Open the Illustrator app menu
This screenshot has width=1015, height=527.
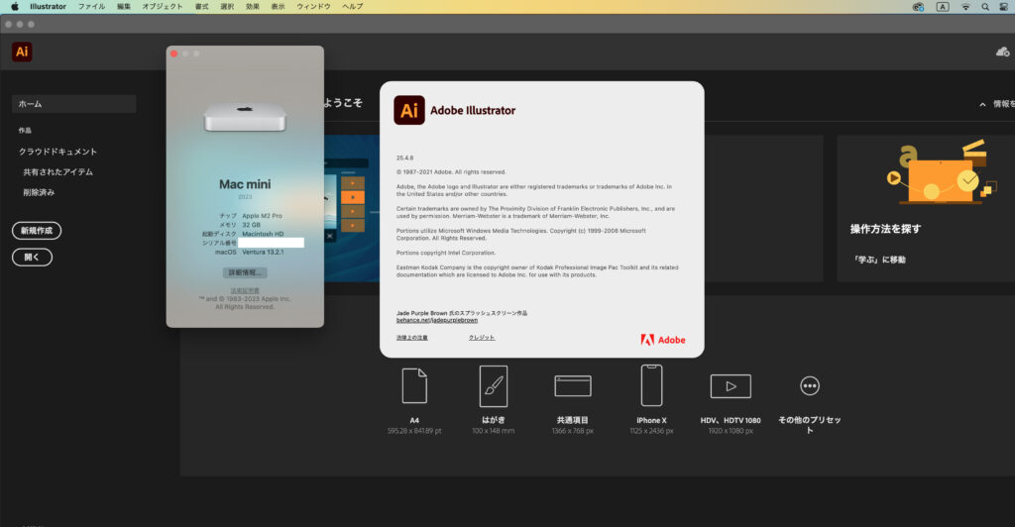click(48, 7)
